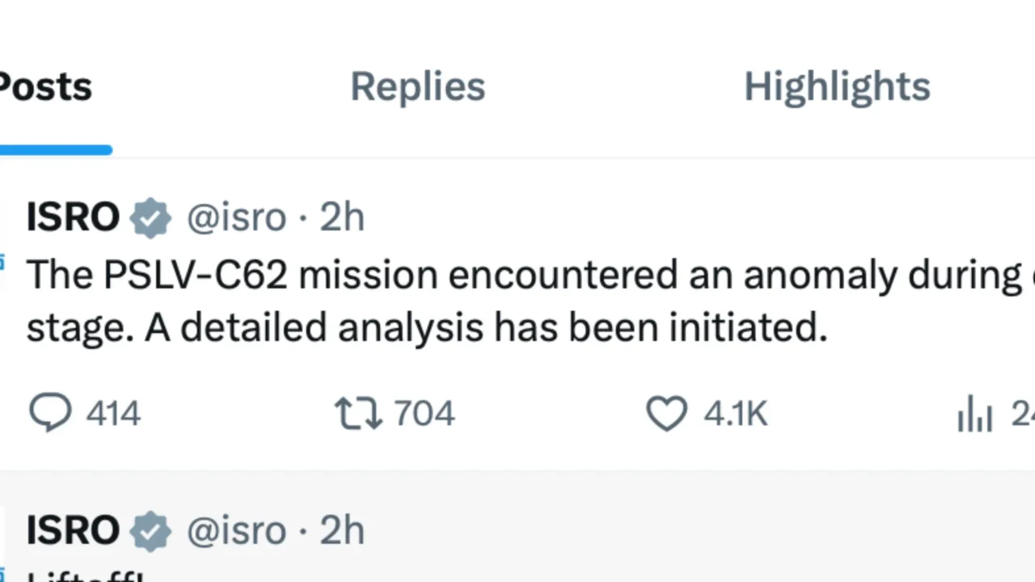Switch to the Replies tab
1035x582 pixels.
(417, 86)
